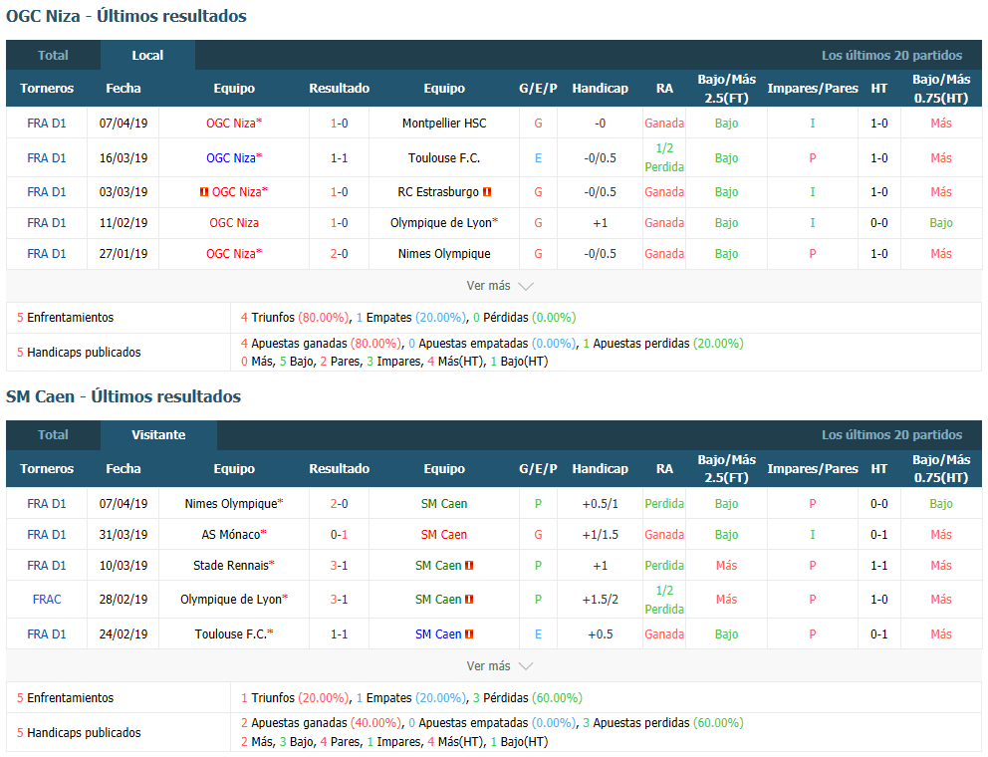
Task: Click 1/2 Perdida on FRAC row
Action: coord(664,600)
